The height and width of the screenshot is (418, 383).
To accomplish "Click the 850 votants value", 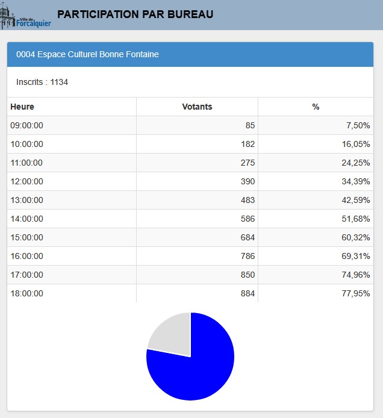I will (248, 275).
